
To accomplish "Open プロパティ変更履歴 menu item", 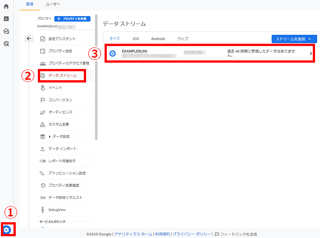I will [x=66, y=185].
